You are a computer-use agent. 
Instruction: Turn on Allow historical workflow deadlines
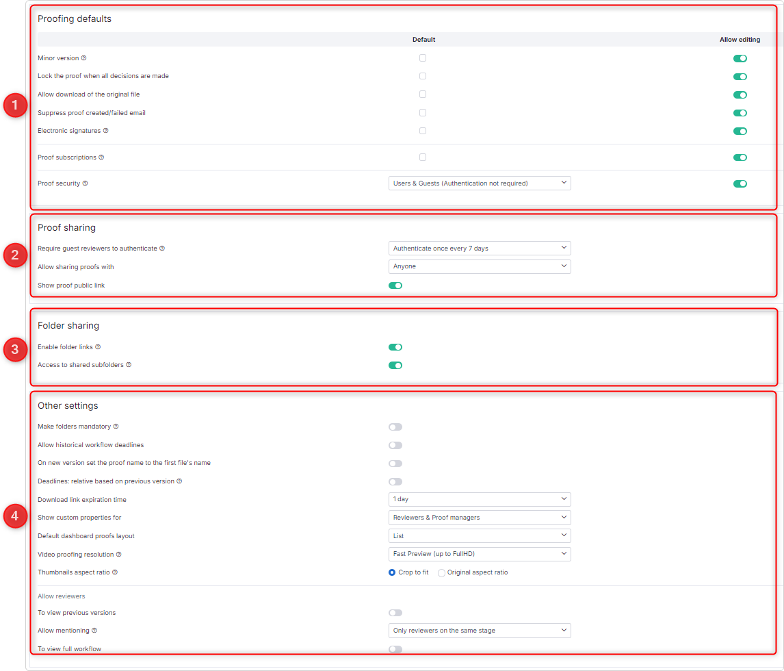[x=395, y=445]
